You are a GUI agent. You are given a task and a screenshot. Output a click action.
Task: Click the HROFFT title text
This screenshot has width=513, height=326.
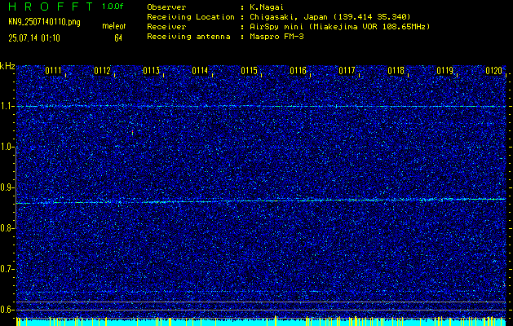[51, 7]
